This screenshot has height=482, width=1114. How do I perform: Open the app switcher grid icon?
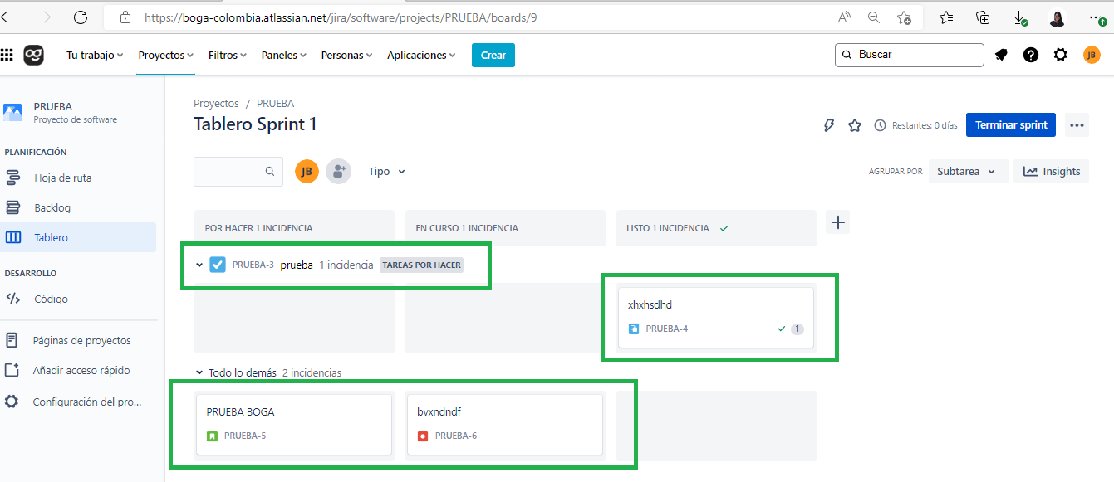coord(7,55)
